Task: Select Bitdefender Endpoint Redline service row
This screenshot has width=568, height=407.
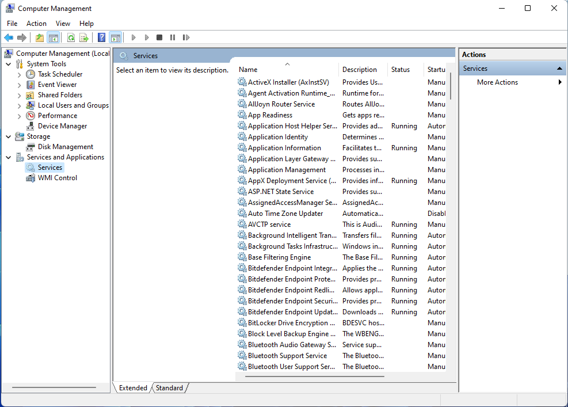Action: [x=341, y=290]
